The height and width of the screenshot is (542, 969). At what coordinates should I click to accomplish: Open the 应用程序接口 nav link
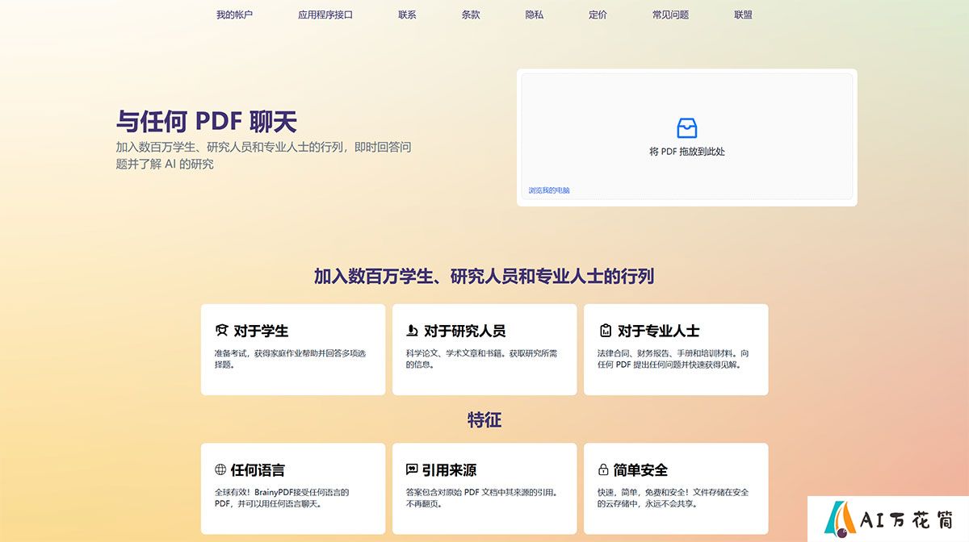click(325, 15)
